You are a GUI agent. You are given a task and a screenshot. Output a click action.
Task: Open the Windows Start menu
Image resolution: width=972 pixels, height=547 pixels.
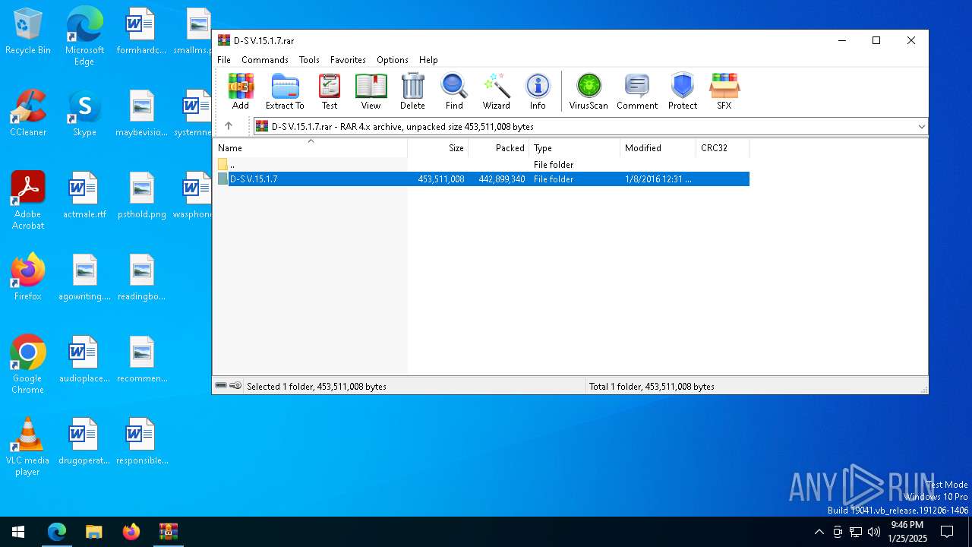[18, 532]
